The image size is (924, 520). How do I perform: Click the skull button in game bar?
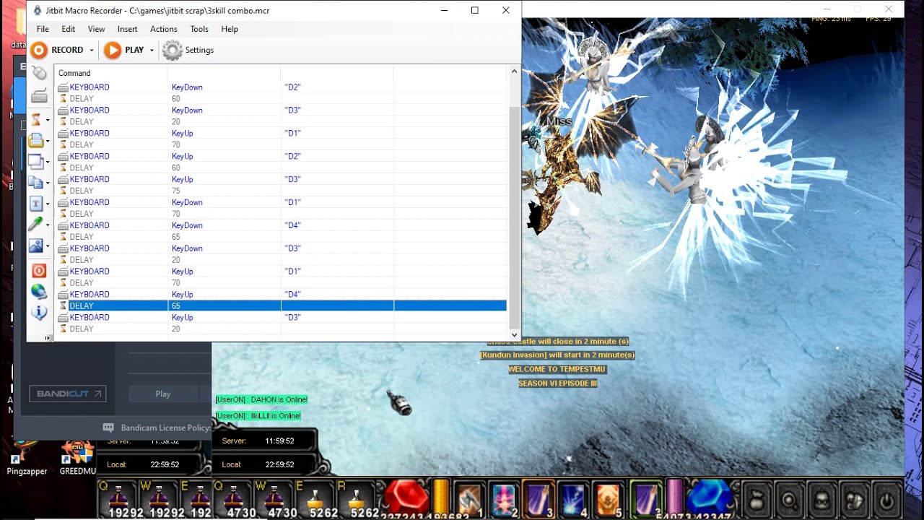tap(821, 500)
